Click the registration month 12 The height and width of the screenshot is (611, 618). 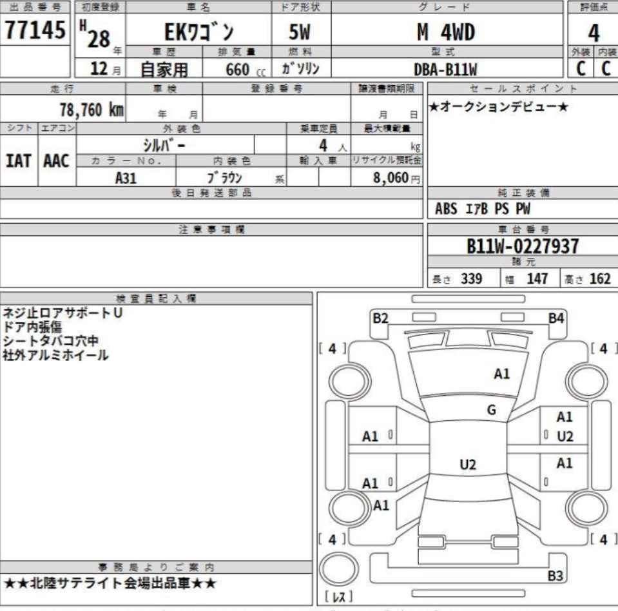[x=99, y=69]
